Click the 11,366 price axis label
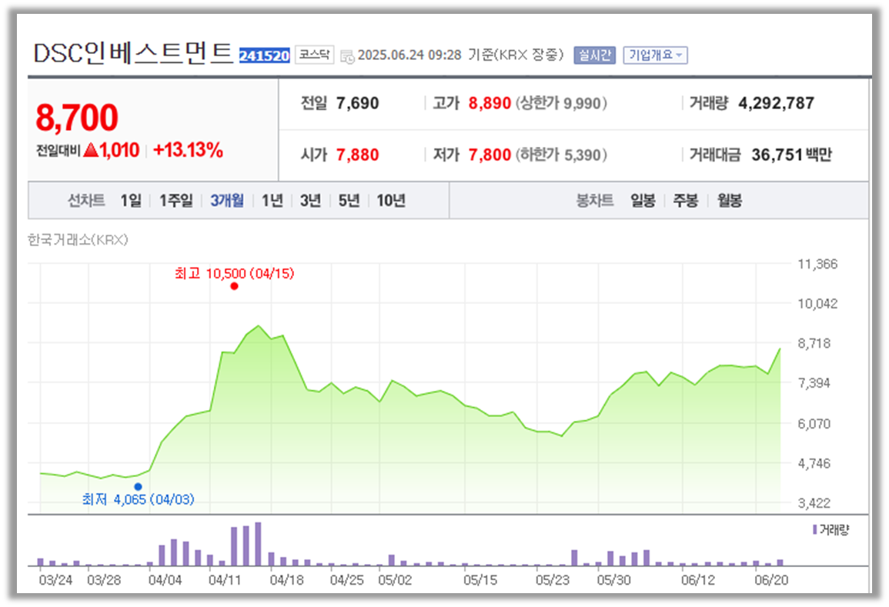Screen dimensions: 889x607 [x=817, y=264]
